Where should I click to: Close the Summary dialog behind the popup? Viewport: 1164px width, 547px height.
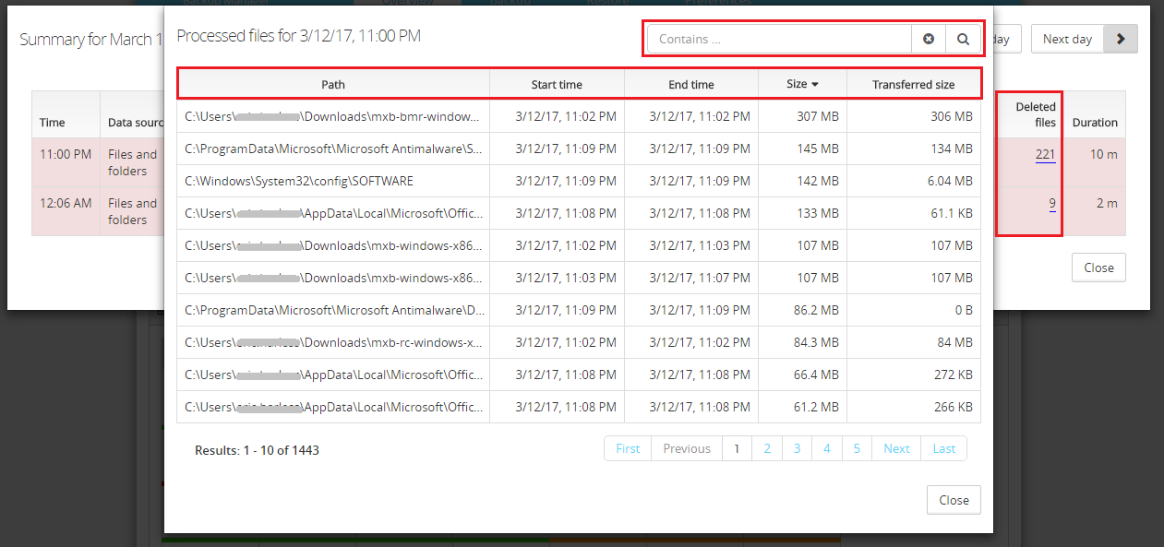[x=1098, y=267]
